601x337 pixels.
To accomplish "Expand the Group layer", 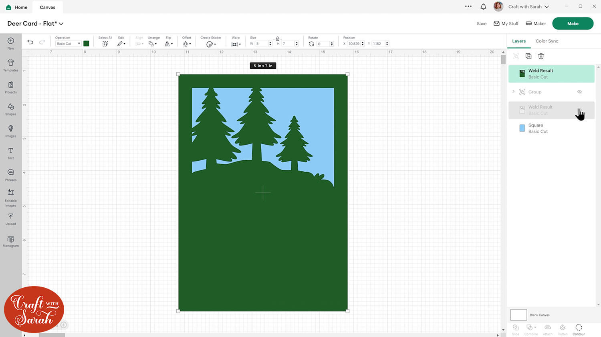I will [513, 92].
